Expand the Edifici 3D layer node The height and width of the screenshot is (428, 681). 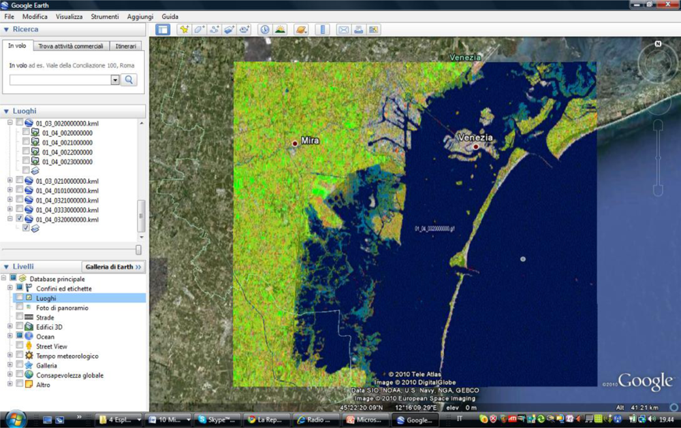[10, 327]
